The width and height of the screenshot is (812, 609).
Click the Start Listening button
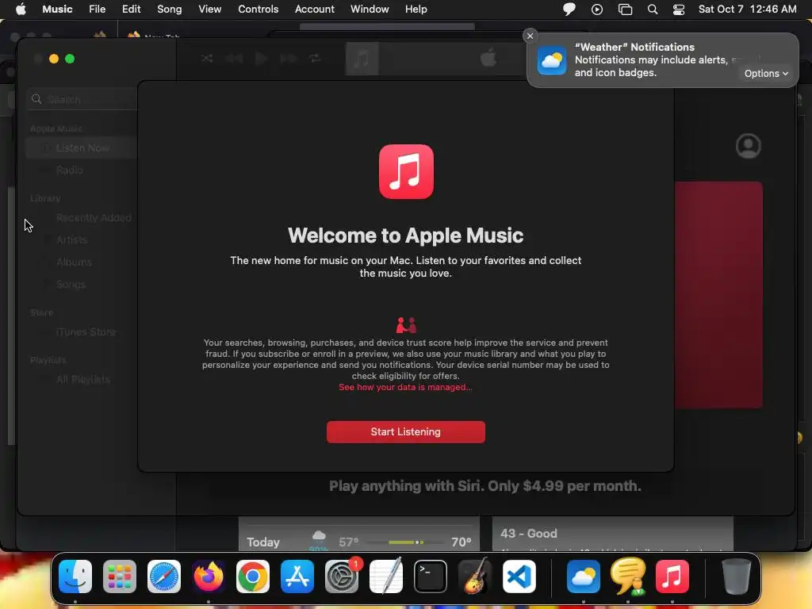pyautogui.click(x=405, y=432)
